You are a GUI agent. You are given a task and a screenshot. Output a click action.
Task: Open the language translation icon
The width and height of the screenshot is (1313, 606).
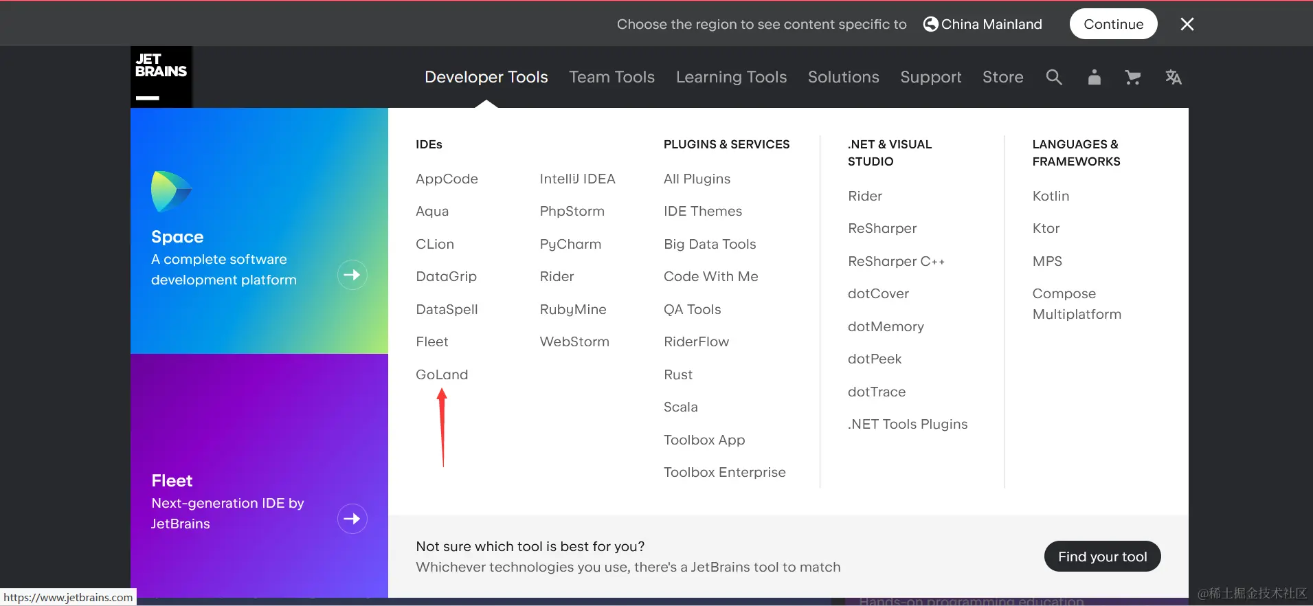click(1174, 77)
